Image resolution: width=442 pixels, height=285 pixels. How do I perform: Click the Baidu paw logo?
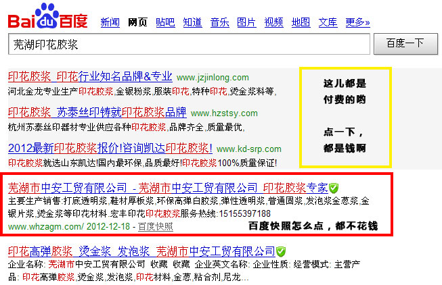pos(47,16)
